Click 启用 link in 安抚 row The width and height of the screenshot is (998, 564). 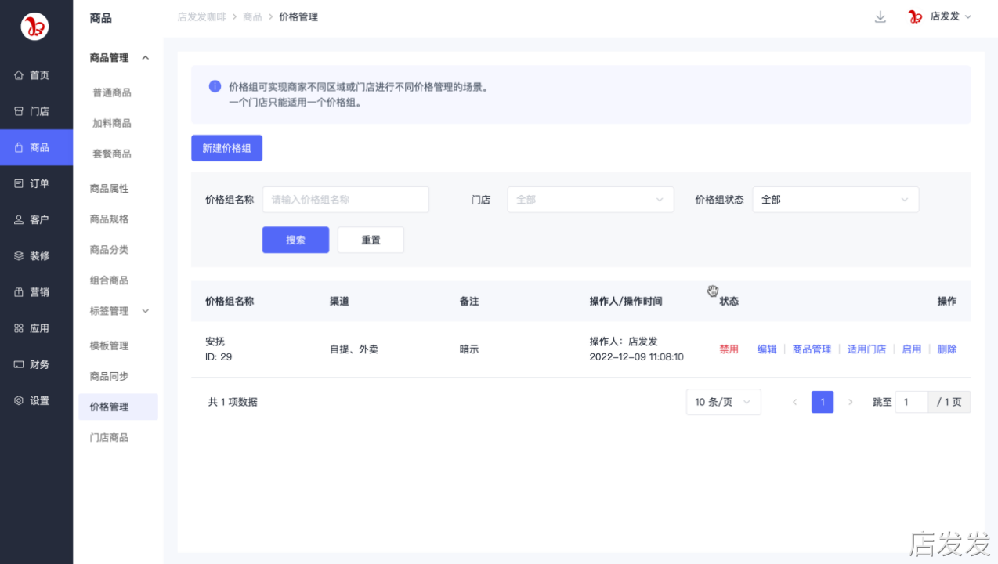coord(912,349)
